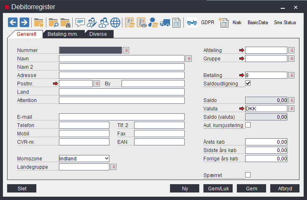This screenshot has width=307, height=200.
Task: Click the delivery truck icon
Action: [x=165, y=22]
